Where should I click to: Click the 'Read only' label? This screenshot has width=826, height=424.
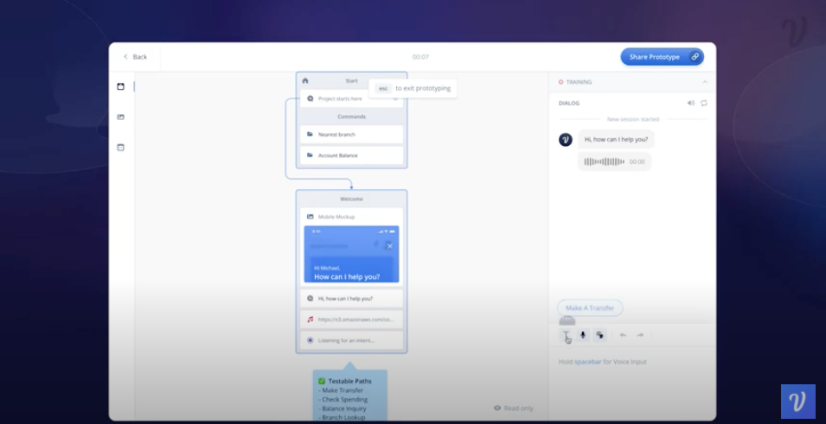519,408
